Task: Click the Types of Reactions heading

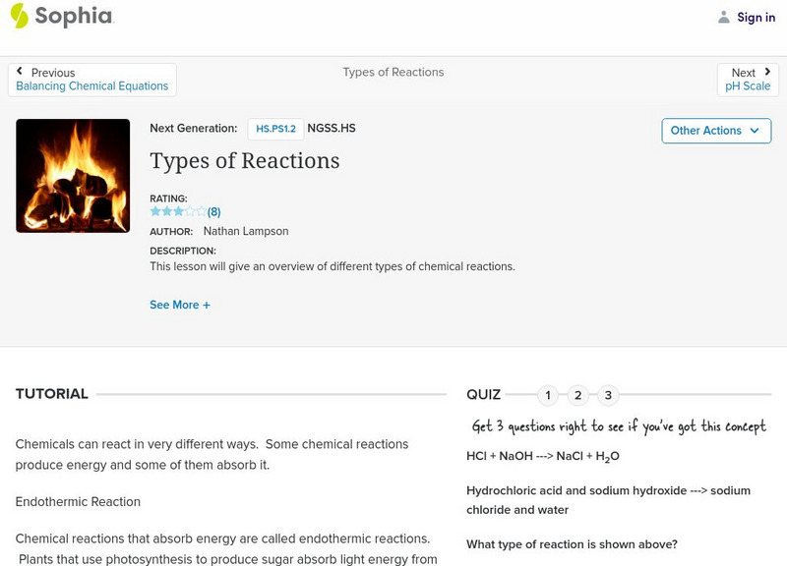Action: [245, 161]
